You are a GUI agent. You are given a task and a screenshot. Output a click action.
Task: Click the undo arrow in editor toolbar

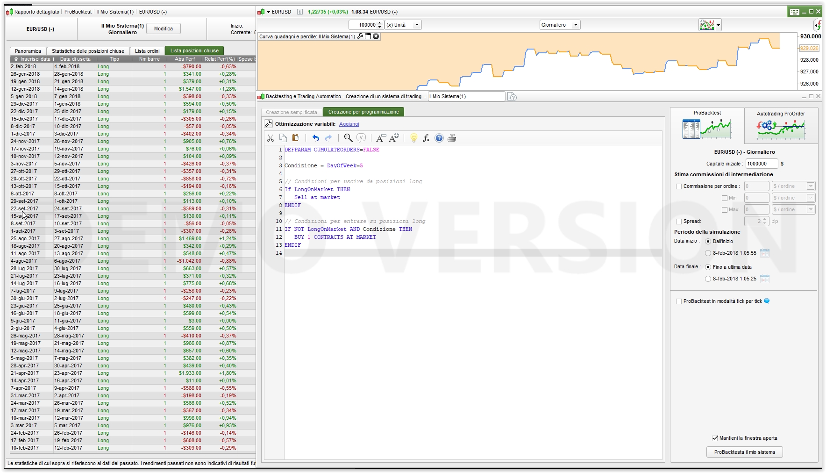[x=316, y=138]
